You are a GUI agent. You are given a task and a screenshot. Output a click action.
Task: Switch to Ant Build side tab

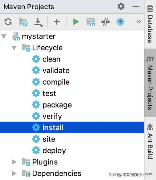point(150,141)
